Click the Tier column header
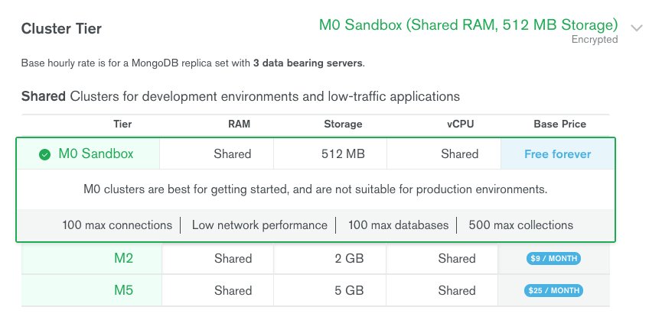662x323 pixels. (x=122, y=124)
